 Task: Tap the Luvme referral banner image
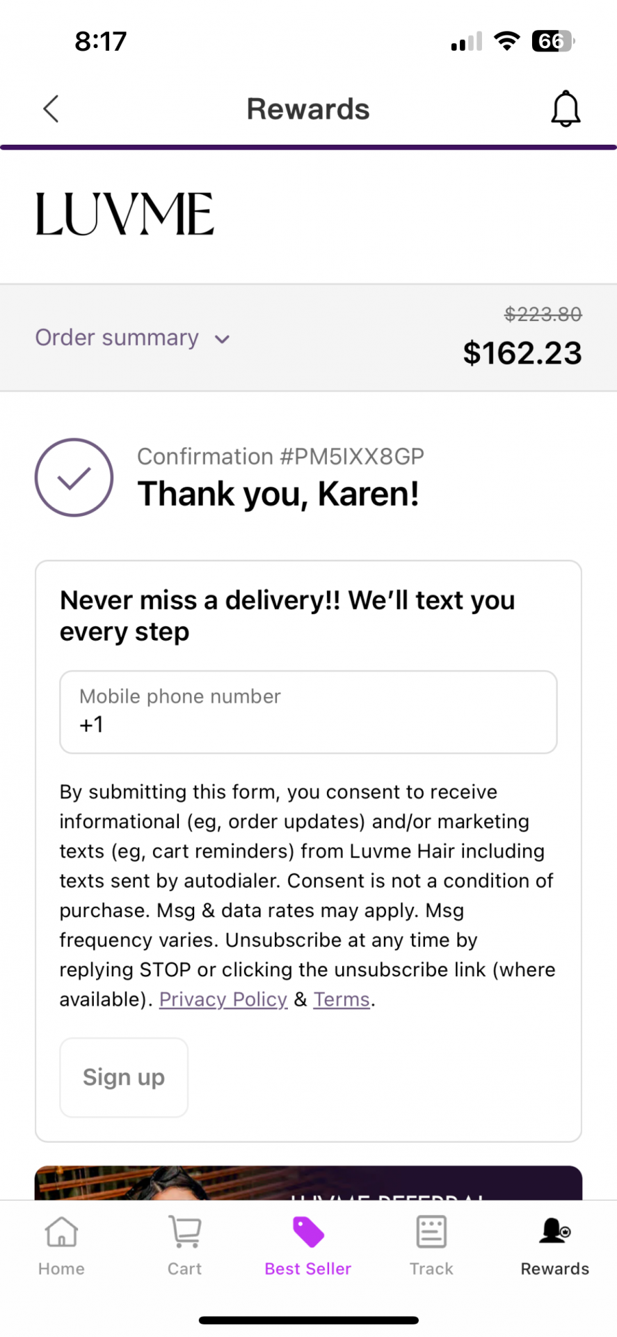tap(308, 1183)
